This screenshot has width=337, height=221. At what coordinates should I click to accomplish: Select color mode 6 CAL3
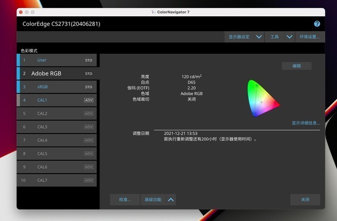pyautogui.click(x=57, y=127)
